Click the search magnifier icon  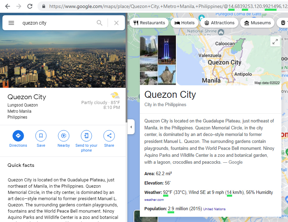100,23
